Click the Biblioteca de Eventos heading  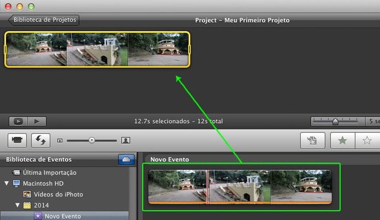click(39, 160)
